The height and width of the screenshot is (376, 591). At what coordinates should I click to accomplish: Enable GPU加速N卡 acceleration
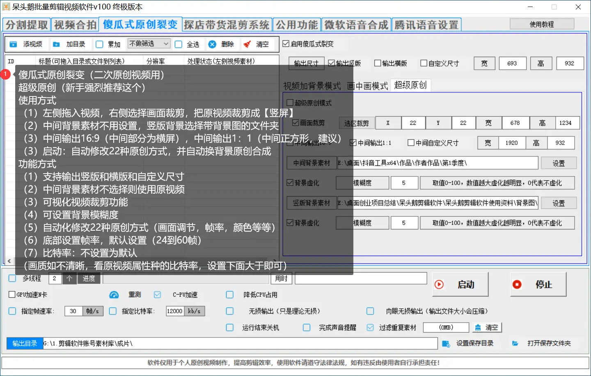pos(11,294)
